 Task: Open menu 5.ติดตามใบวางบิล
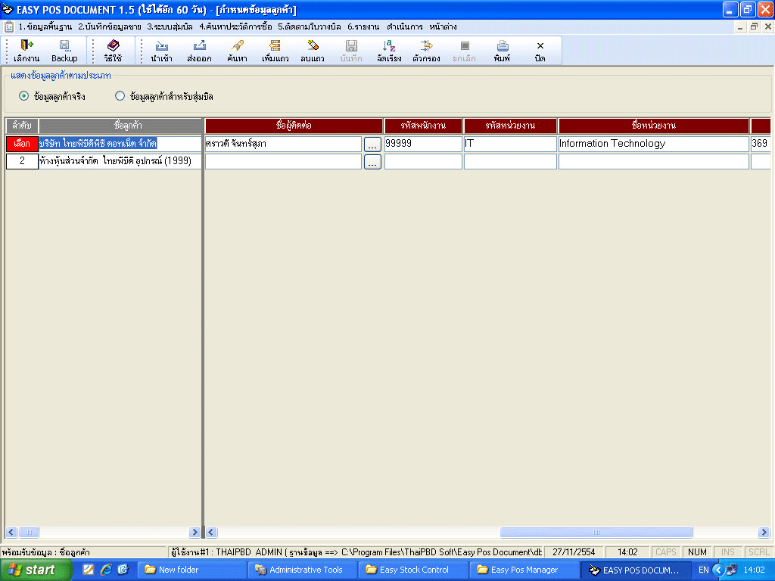point(310,26)
